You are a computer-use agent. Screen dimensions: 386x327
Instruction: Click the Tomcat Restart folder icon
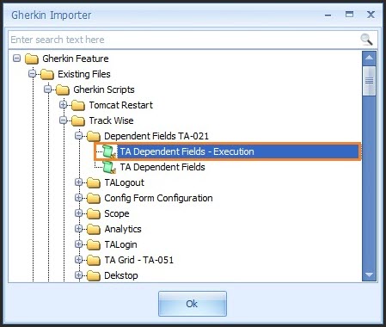click(78, 105)
